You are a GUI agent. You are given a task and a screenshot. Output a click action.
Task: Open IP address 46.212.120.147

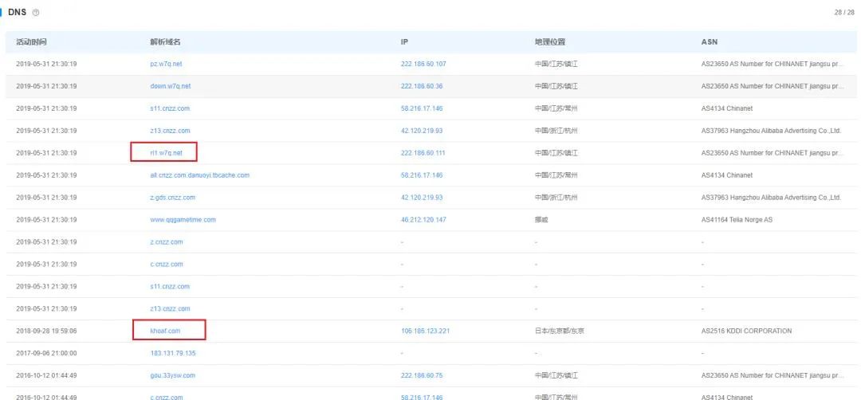click(423, 219)
